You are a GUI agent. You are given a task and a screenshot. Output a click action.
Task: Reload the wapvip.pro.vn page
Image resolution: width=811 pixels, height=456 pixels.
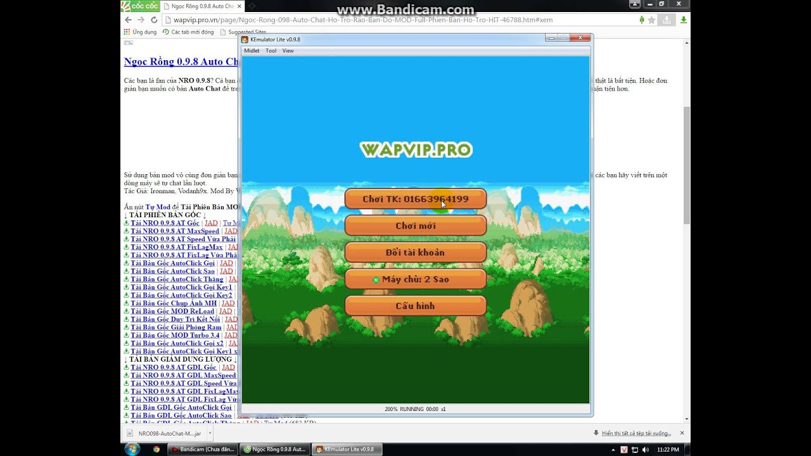tap(153, 20)
